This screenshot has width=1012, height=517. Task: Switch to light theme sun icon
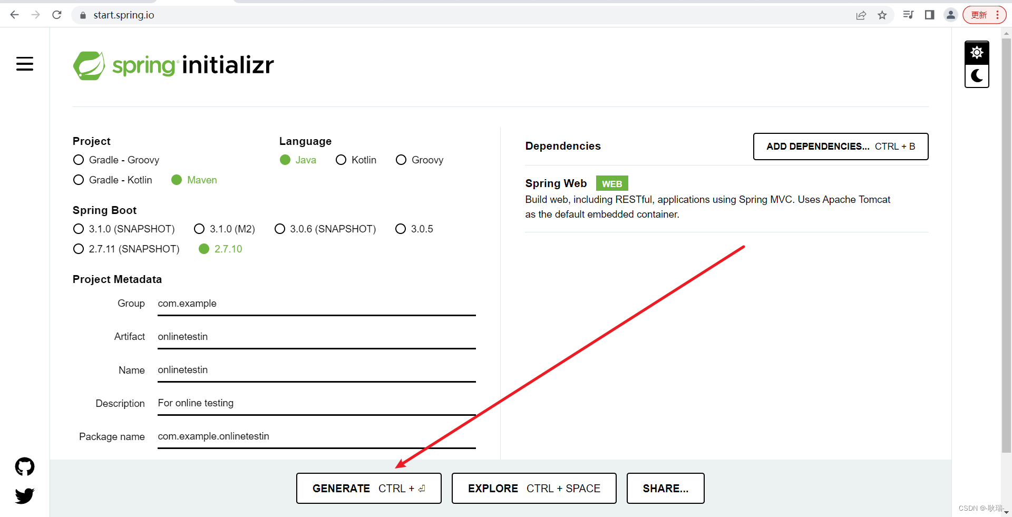pyautogui.click(x=977, y=53)
